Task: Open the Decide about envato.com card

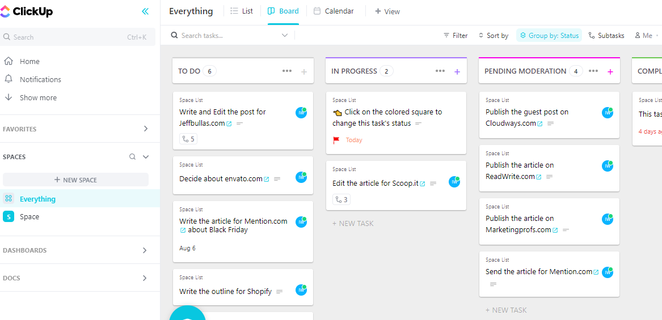Action: (x=243, y=176)
